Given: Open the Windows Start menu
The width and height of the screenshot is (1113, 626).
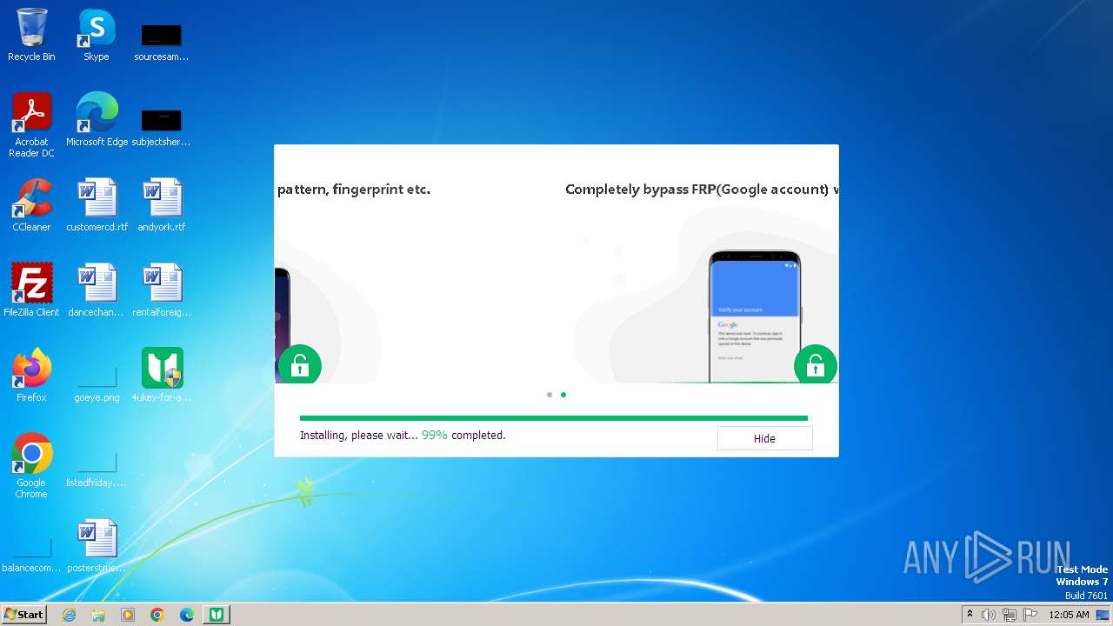Looking at the screenshot, I should point(23,614).
